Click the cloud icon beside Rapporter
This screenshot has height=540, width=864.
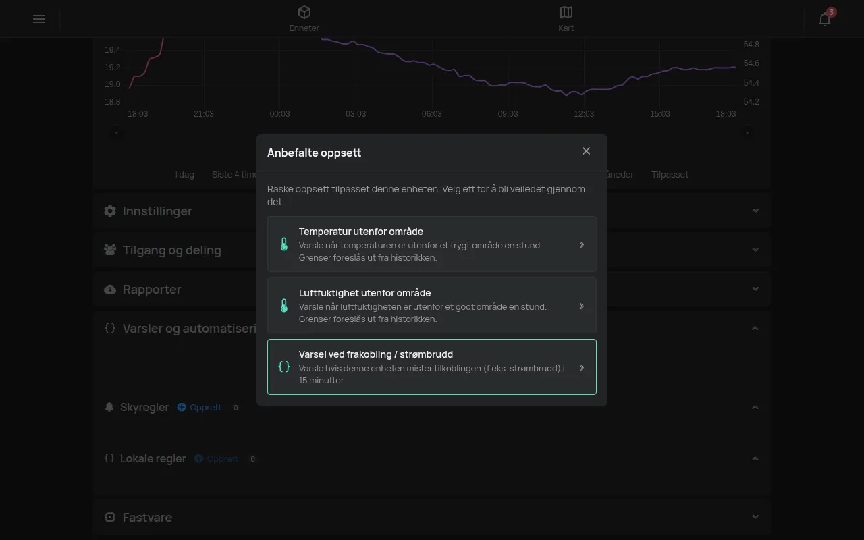(x=110, y=289)
